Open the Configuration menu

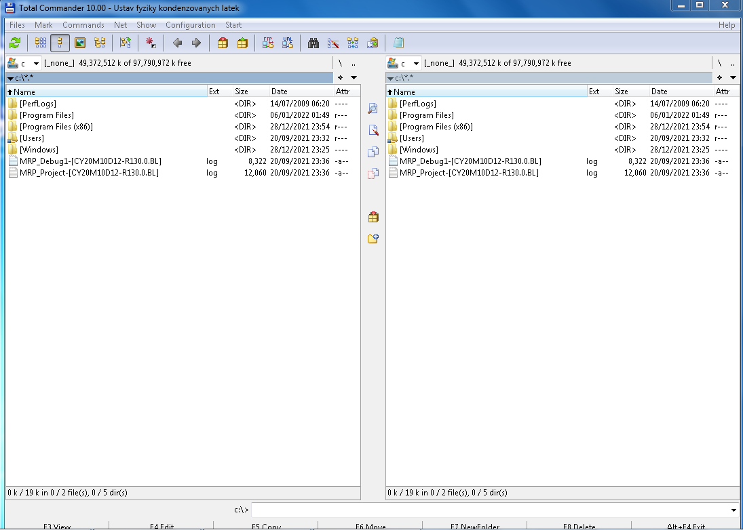point(191,25)
